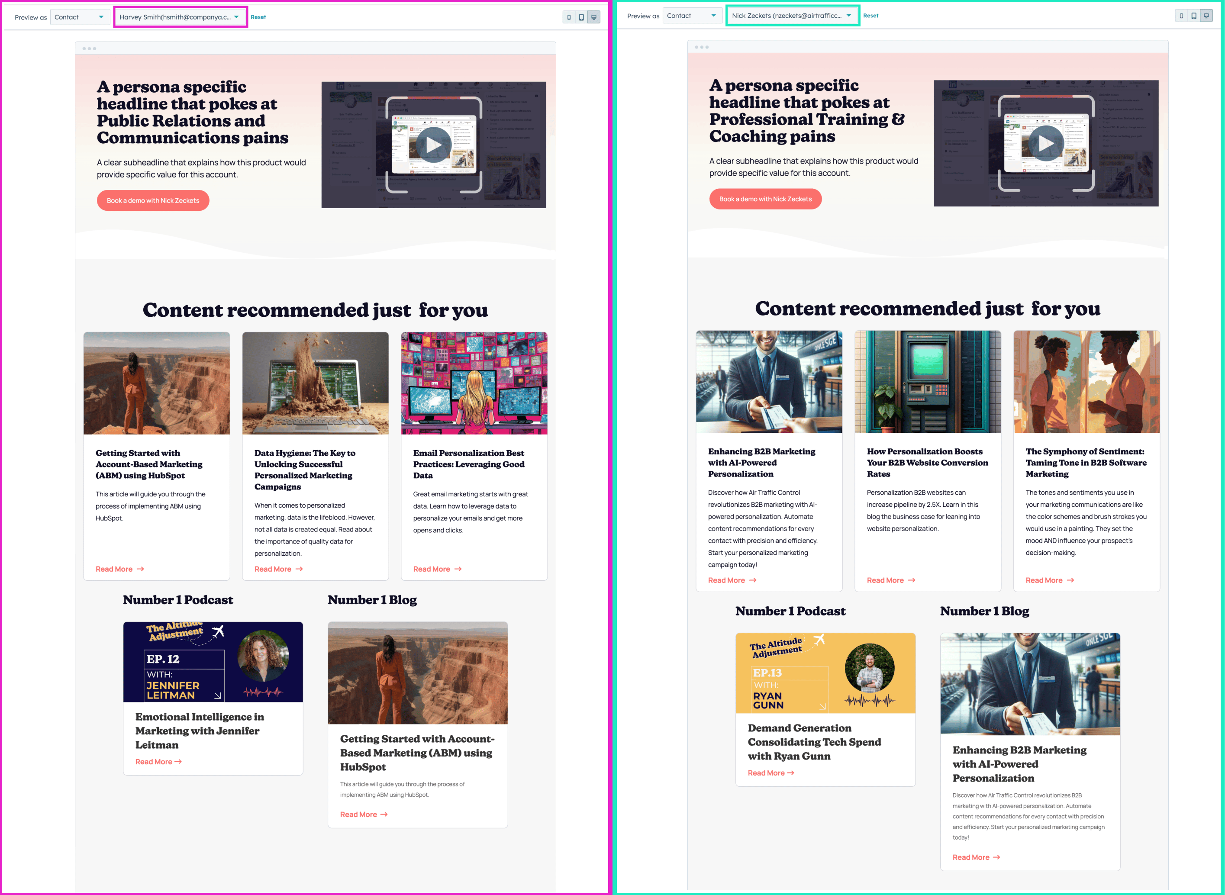The width and height of the screenshot is (1225, 895).
Task: Open the Nick Zeckets contact dropdown
Action: click(792, 16)
